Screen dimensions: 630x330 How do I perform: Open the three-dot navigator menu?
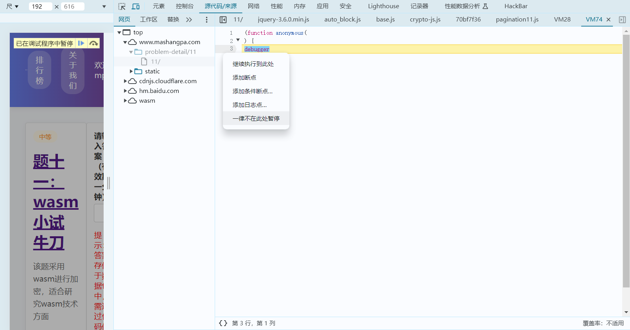[x=206, y=20]
